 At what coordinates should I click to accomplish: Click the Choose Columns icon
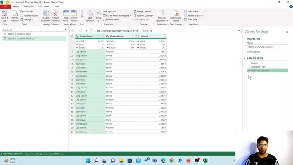[45, 13]
